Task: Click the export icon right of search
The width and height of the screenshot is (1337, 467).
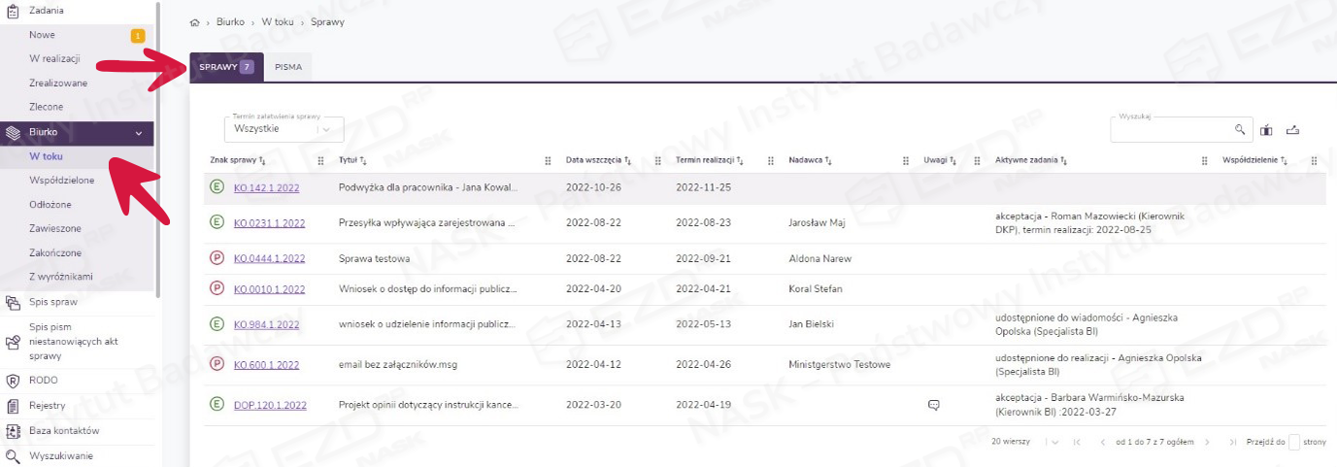Action: point(1292,130)
